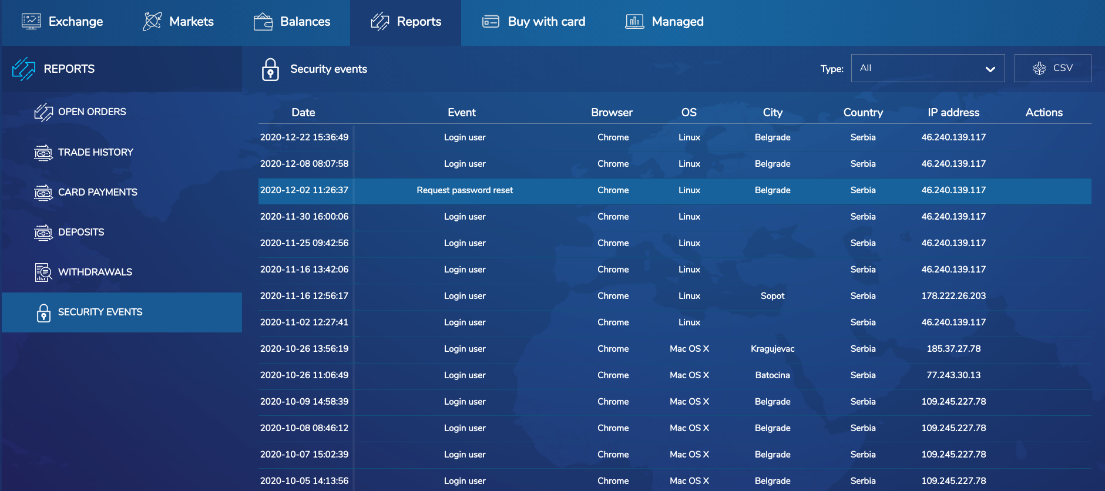Screen dimensions: 1105x491
Task: Click the REPORTS sidebar header icon
Action: 23,69
